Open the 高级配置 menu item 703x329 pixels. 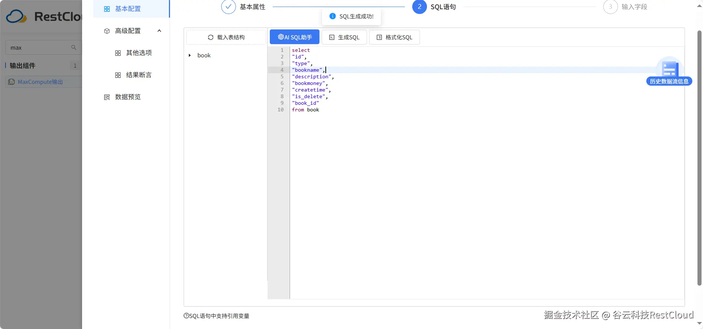pos(131,31)
